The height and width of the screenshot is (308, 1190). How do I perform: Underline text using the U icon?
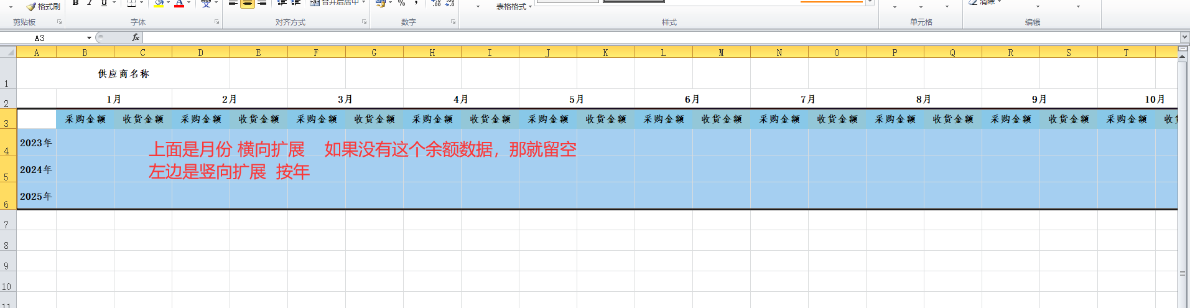(x=104, y=3)
